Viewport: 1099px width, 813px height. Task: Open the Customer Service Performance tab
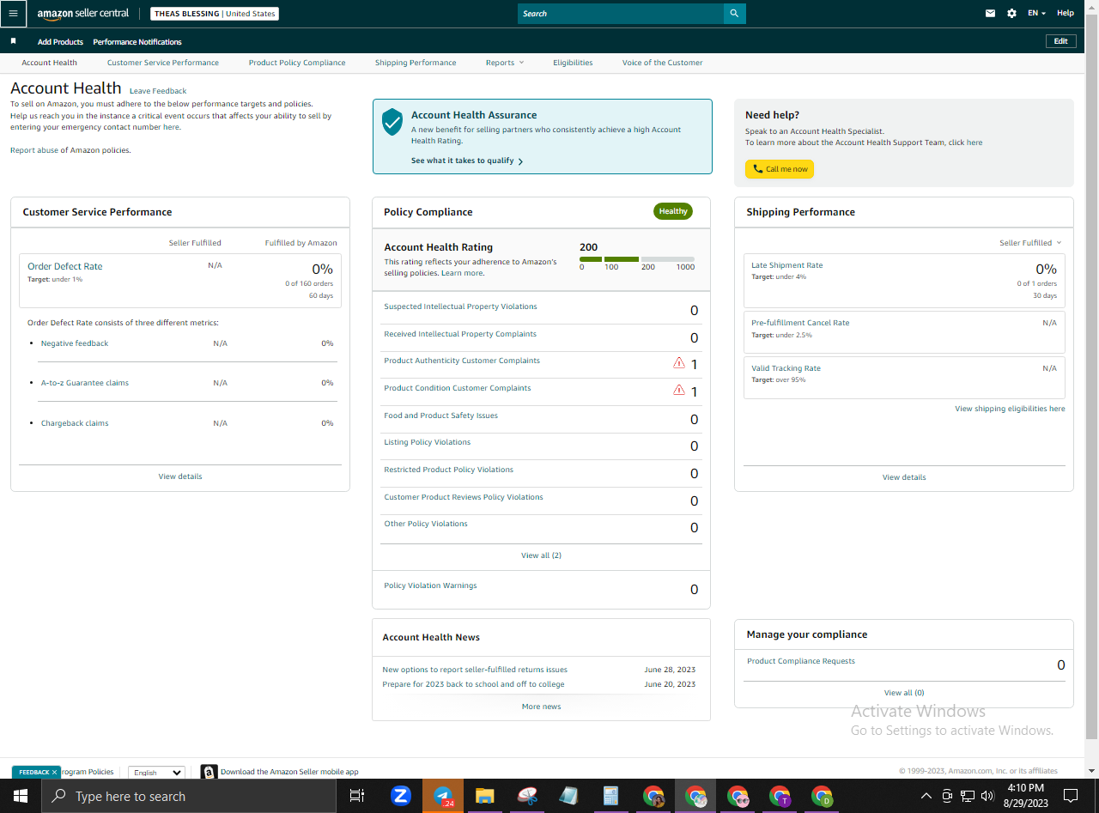pos(163,63)
